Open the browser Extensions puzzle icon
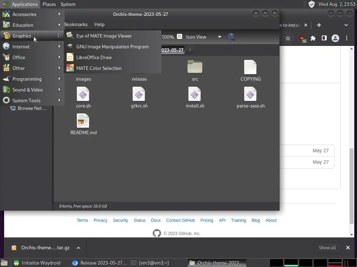Viewport: 357px width, 267px height. point(313,38)
